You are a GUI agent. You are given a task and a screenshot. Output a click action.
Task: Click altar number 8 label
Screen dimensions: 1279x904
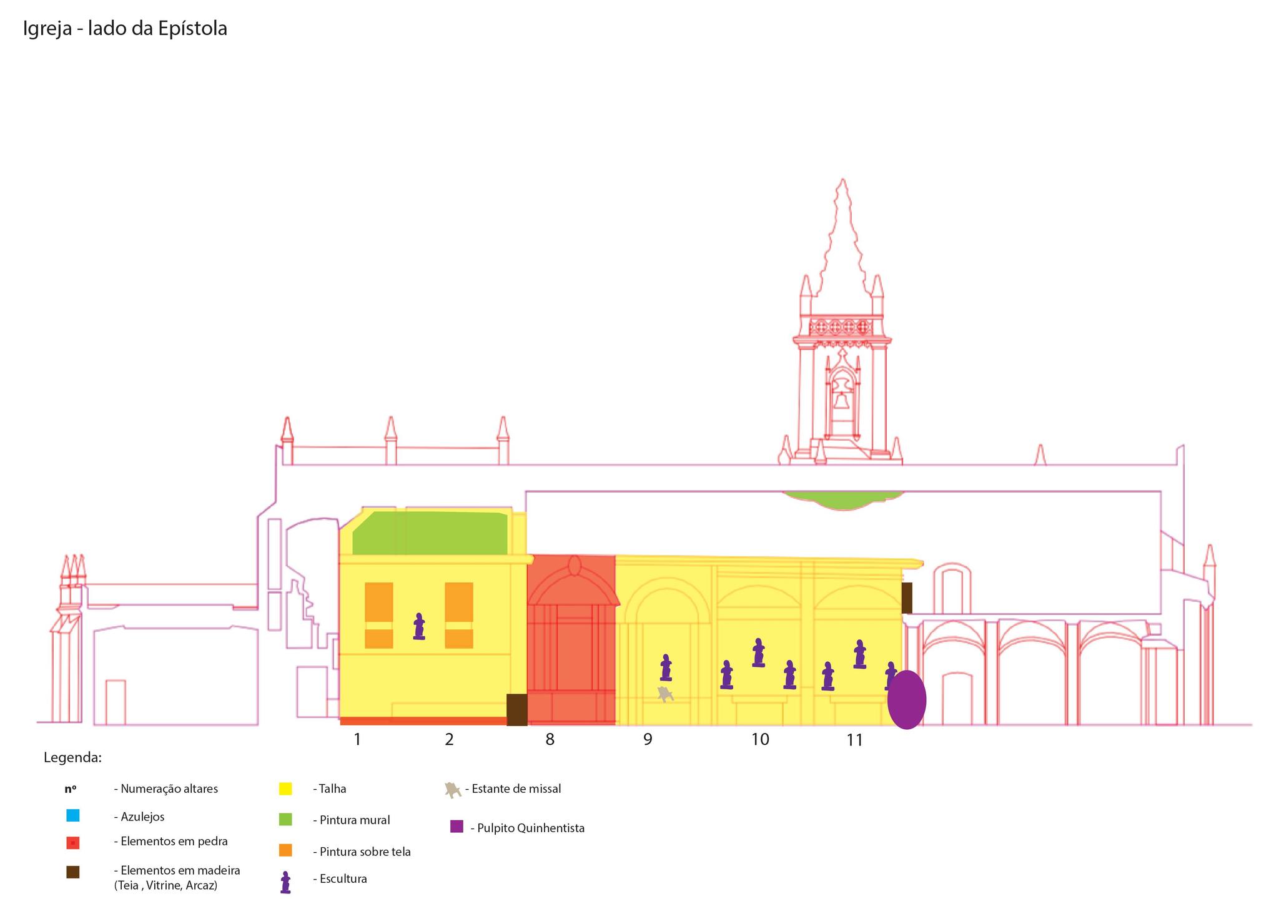(x=550, y=740)
